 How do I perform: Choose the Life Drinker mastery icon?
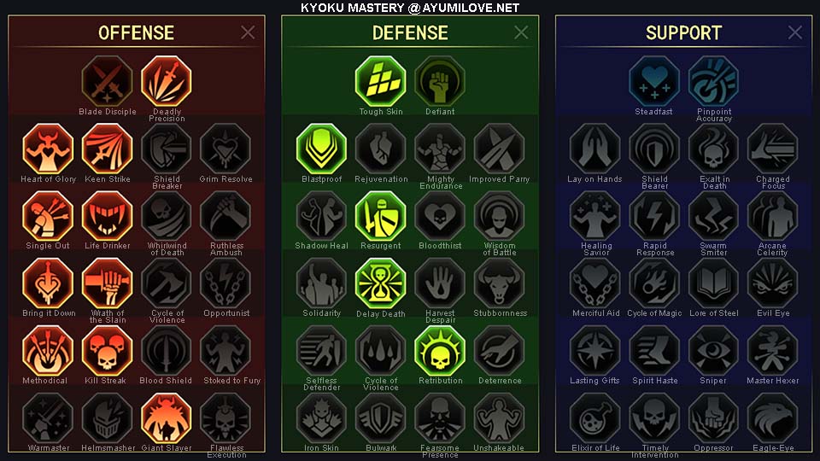click(x=108, y=216)
